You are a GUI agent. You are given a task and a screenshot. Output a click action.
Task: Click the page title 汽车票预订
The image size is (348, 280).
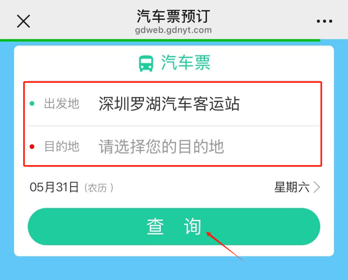click(173, 16)
